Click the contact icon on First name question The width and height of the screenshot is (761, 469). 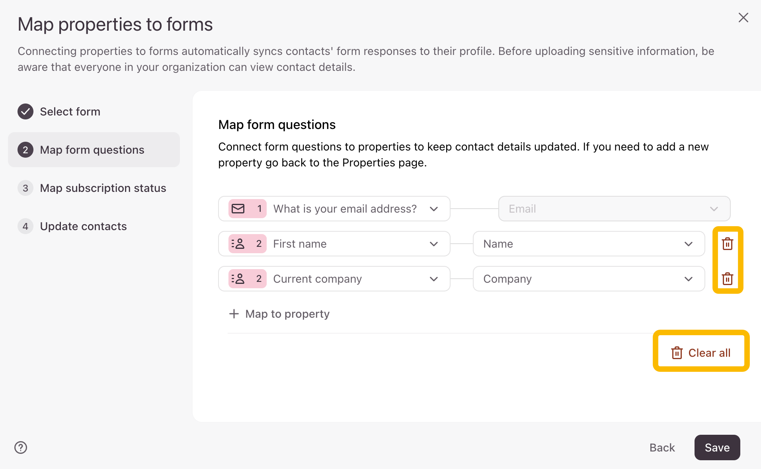(x=238, y=244)
